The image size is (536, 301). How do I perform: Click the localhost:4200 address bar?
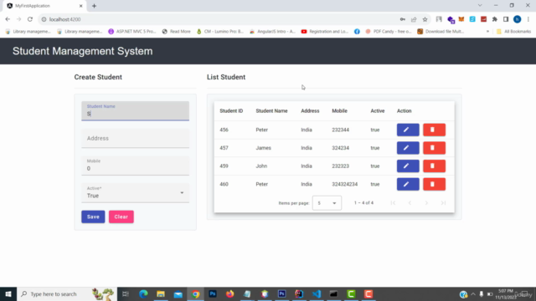(219, 19)
